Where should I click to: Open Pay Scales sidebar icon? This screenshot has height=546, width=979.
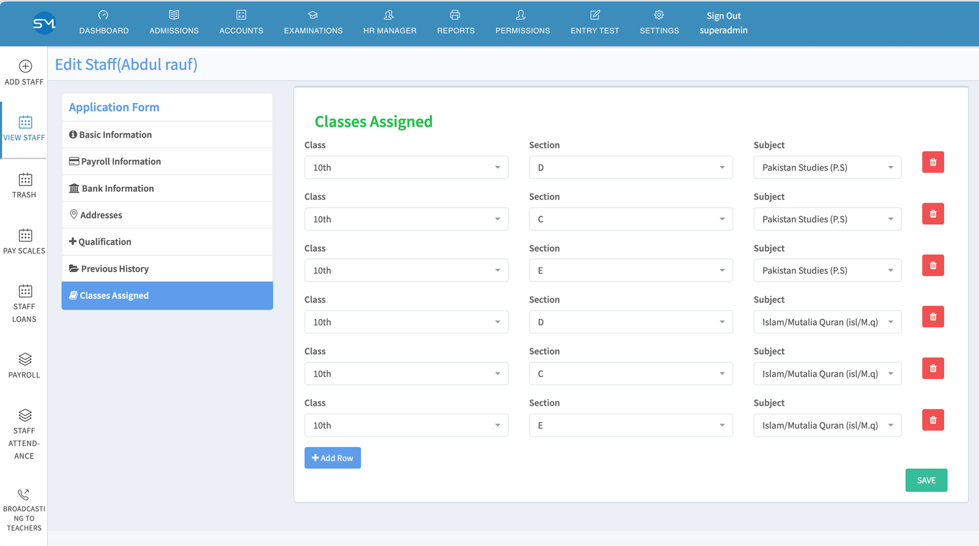pos(25,235)
